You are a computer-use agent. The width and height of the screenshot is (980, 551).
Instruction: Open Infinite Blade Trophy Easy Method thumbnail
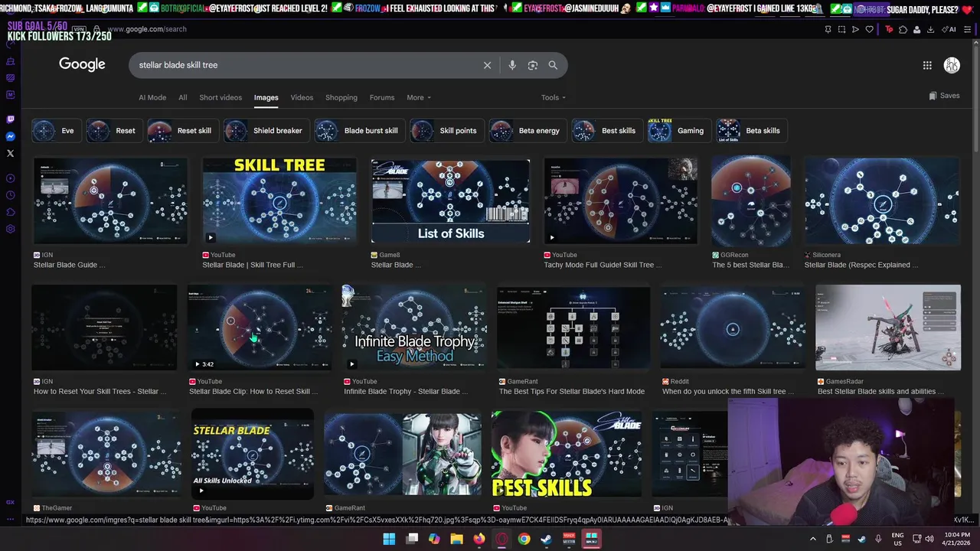point(413,328)
